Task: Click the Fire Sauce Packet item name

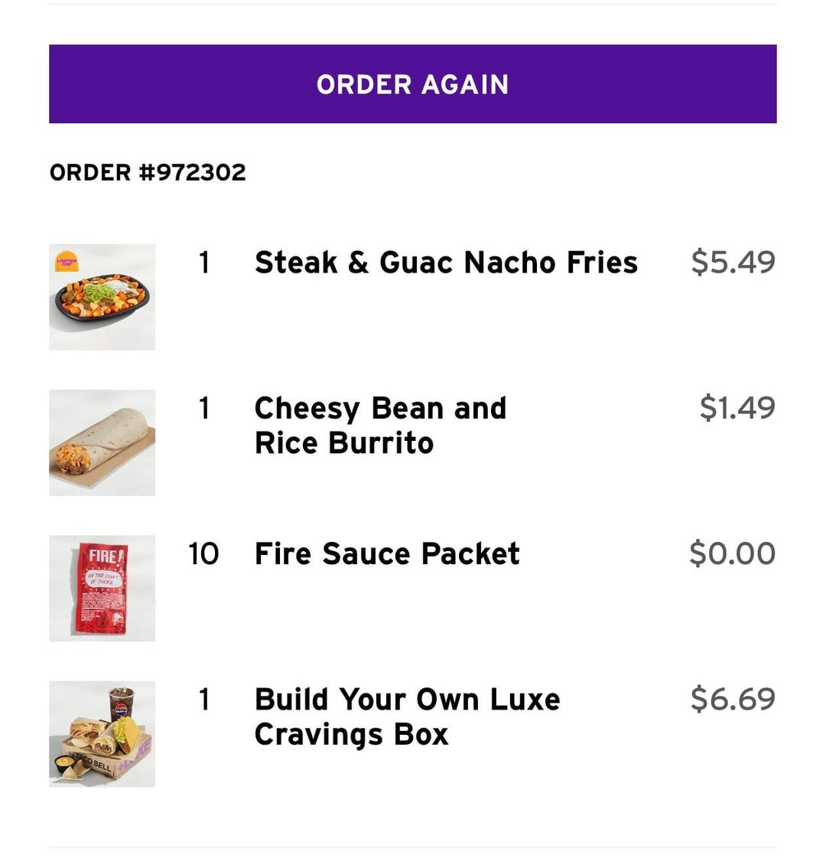Action: [x=387, y=553]
